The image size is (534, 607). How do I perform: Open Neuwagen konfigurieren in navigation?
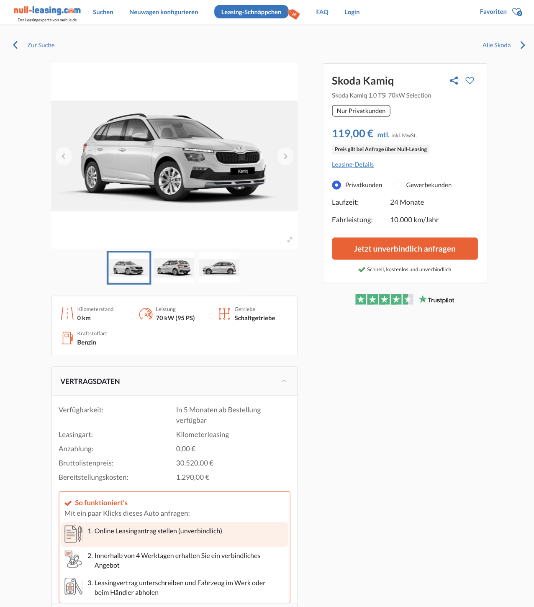164,12
